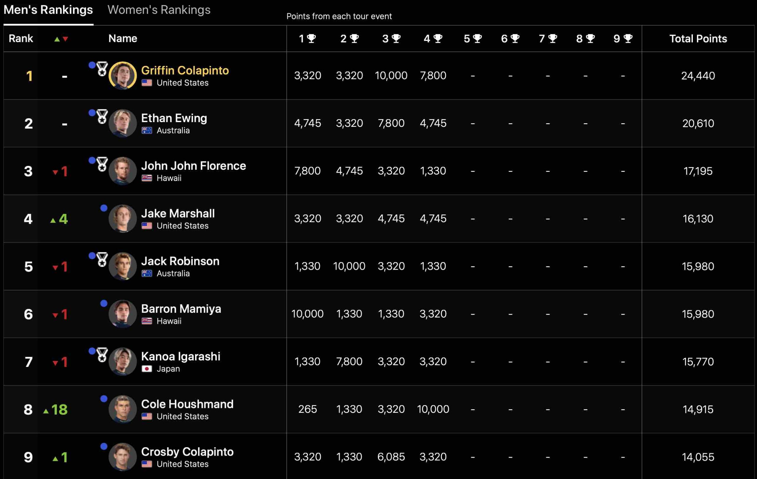This screenshot has height=479, width=757.
Task: Sort by Name column header
Action: point(123,38)
